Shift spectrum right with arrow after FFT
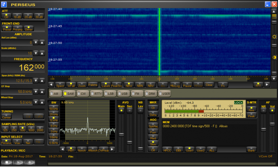The width and height of the screenshot is (278, 167). (267, 85)
